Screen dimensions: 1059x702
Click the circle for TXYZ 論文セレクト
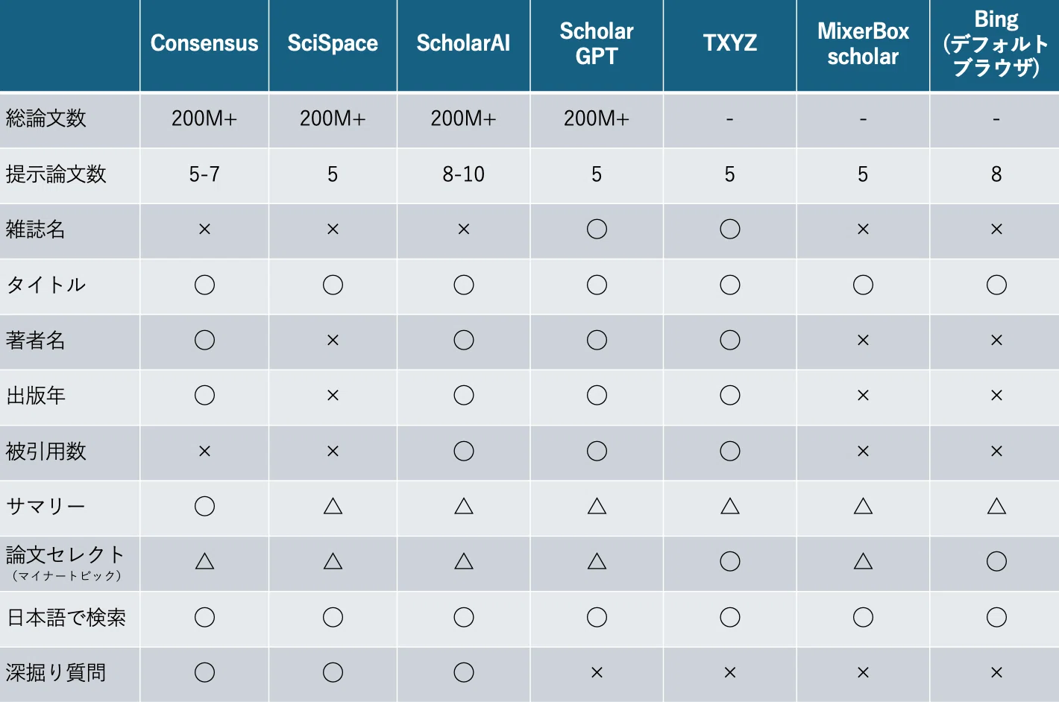[729, 562]
